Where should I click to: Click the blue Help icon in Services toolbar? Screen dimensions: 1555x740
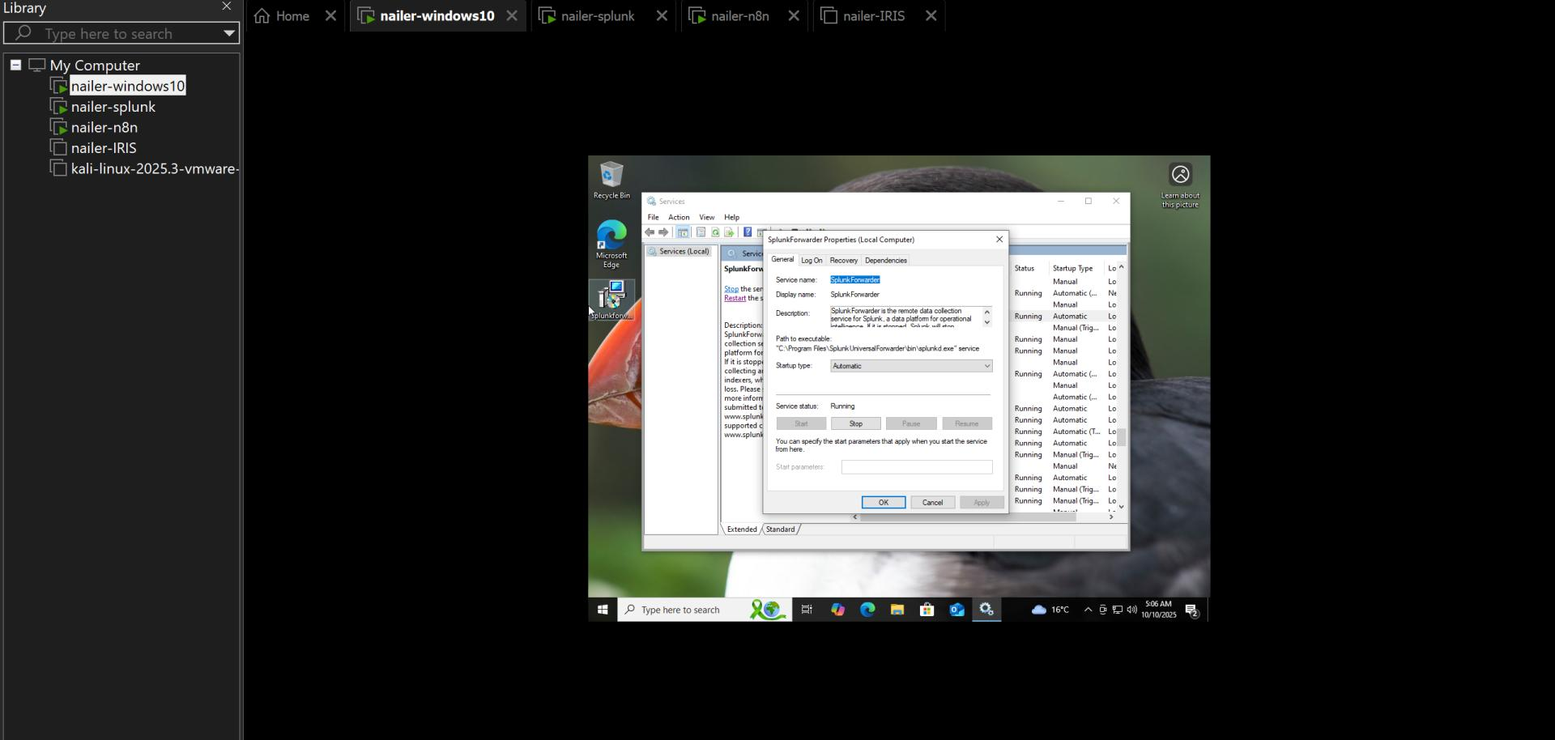click(748, 232)
